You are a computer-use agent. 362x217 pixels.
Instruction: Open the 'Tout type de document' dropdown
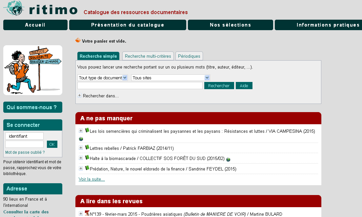[x=103, y=78]
